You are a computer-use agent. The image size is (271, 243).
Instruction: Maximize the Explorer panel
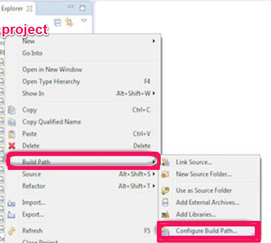[82, 8]
